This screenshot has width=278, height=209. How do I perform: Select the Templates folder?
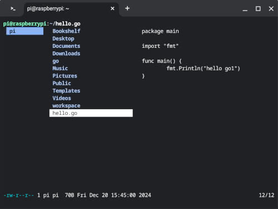pyautogui.click(x=66, y=91)
